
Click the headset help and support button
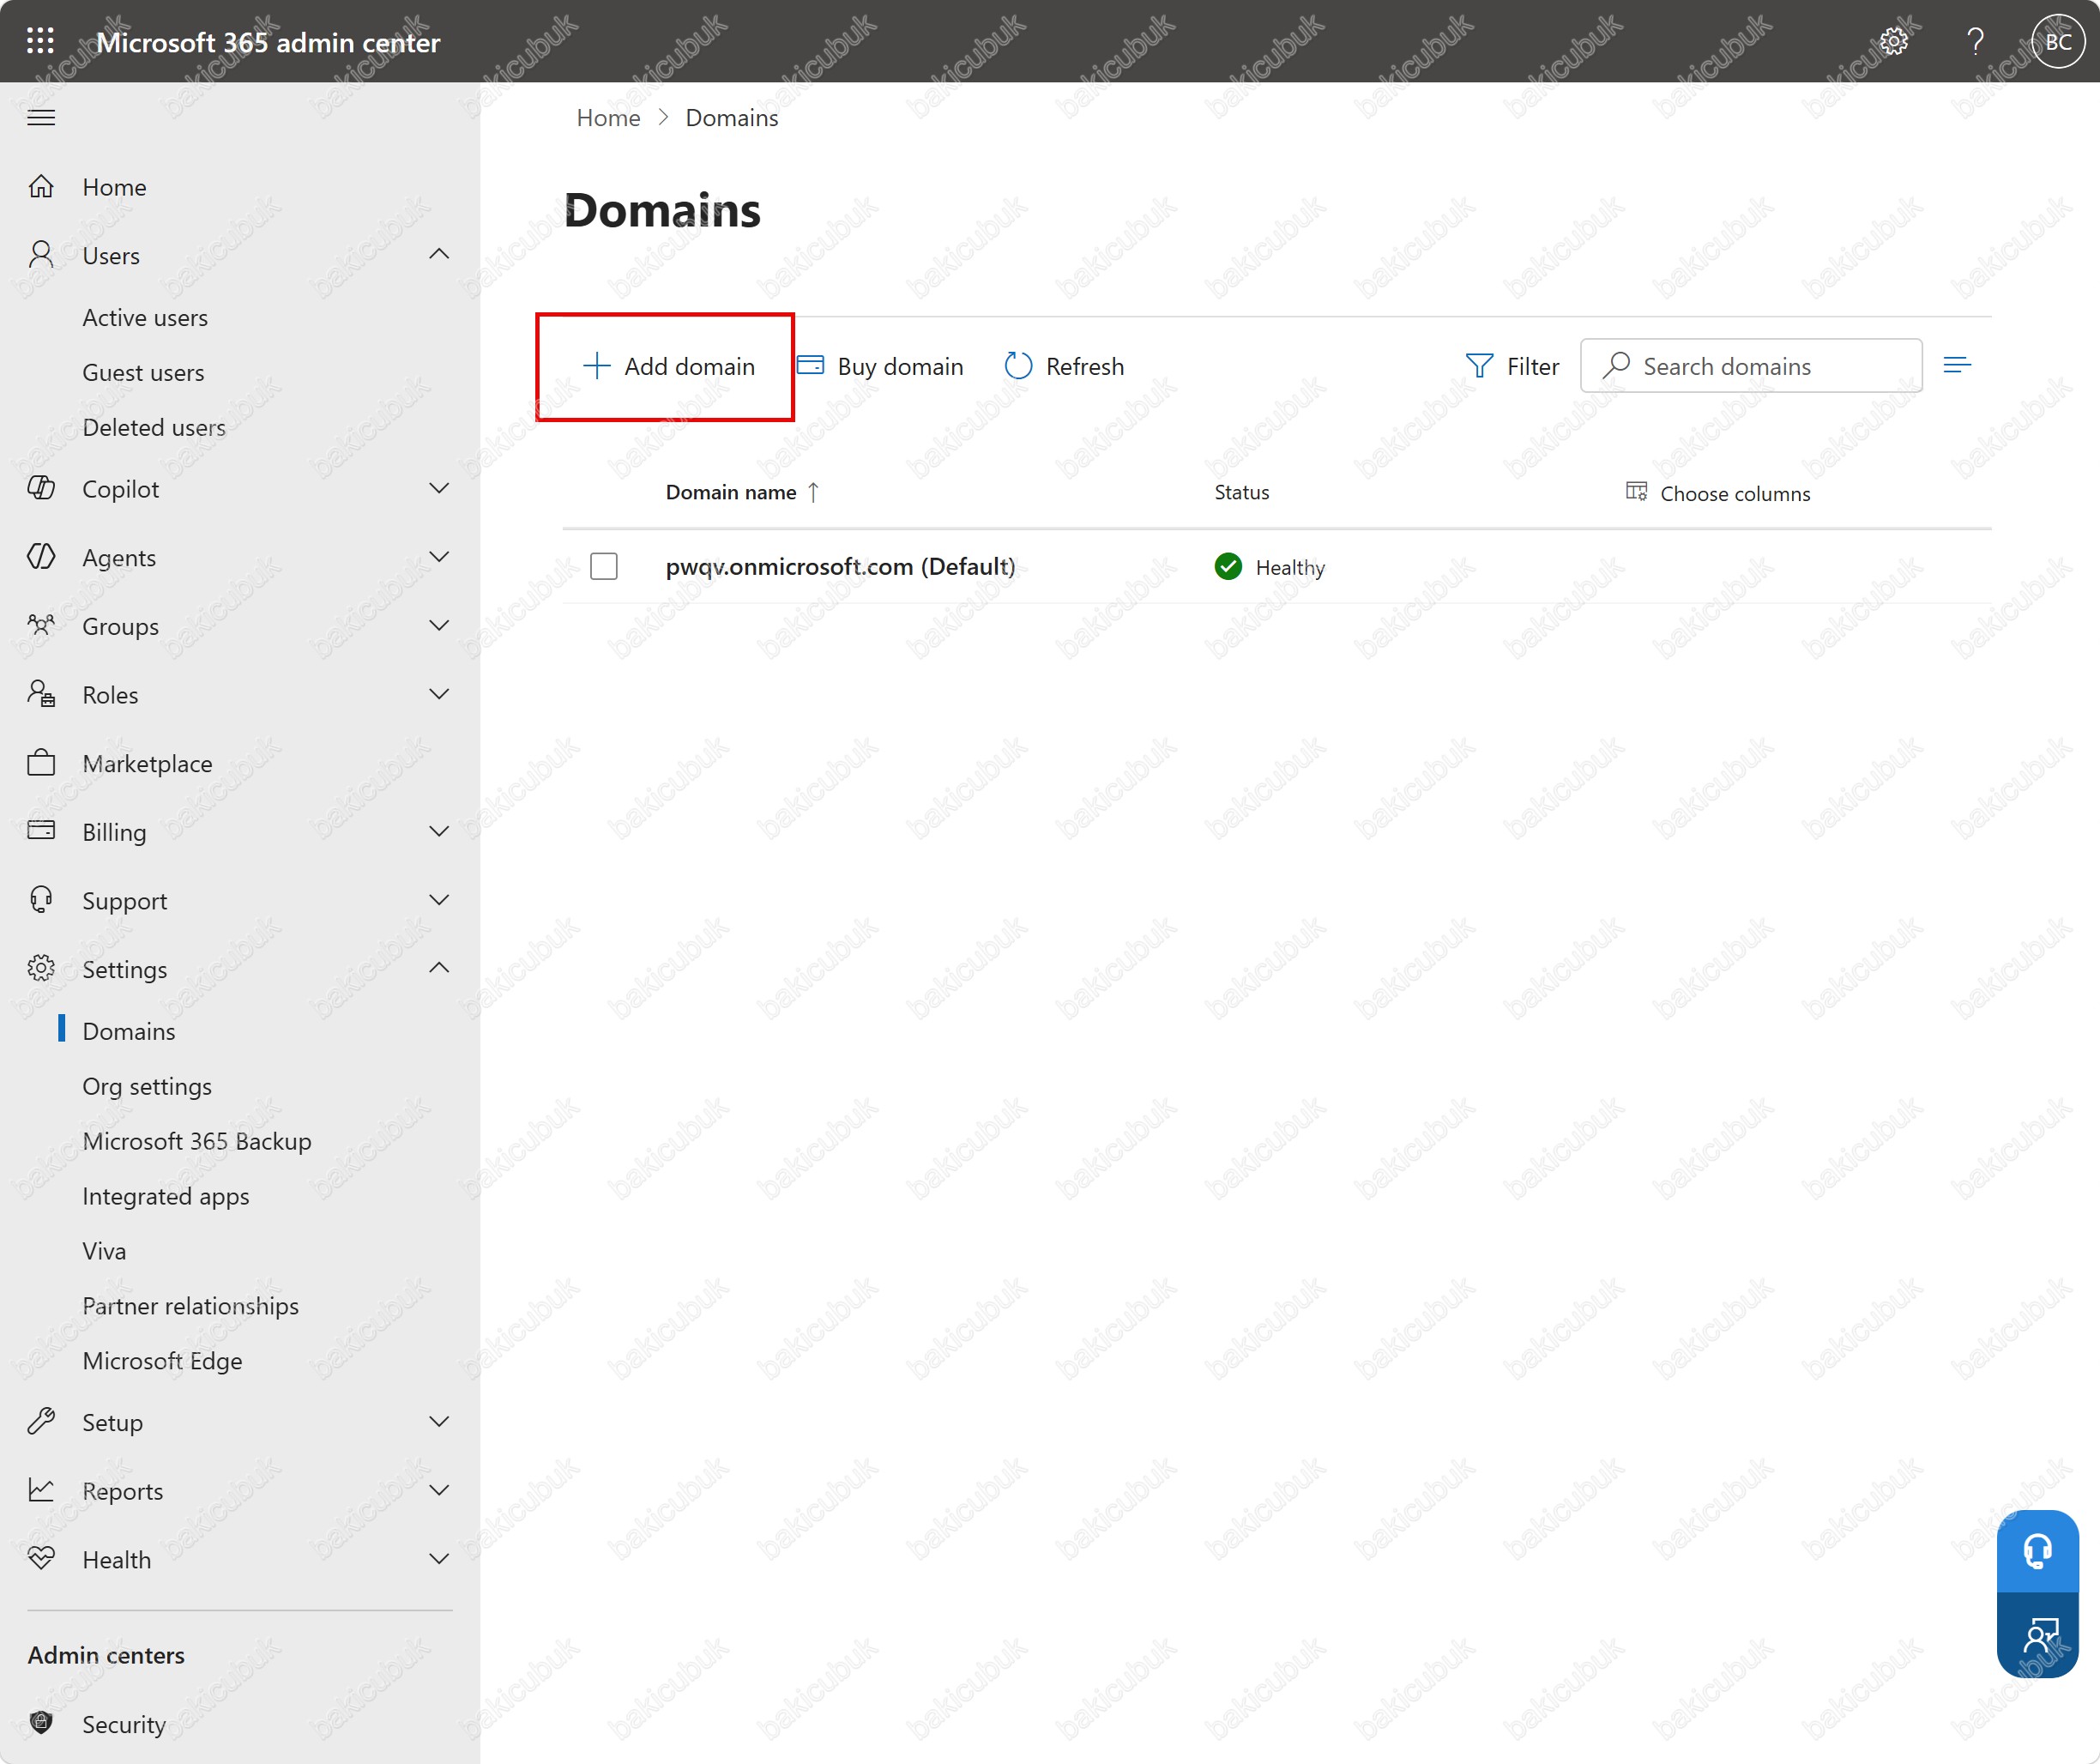2037,1551
